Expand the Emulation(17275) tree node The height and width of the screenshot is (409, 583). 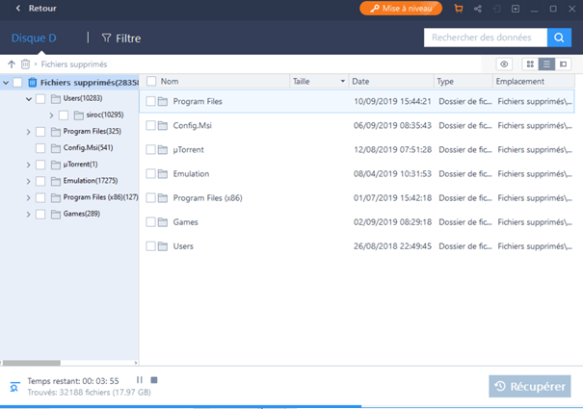click(29, 181)
